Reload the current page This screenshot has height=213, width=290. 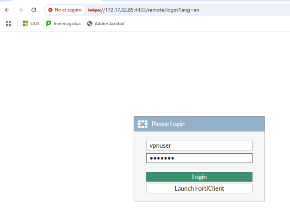pyautogui.click(x=34, y=10)
